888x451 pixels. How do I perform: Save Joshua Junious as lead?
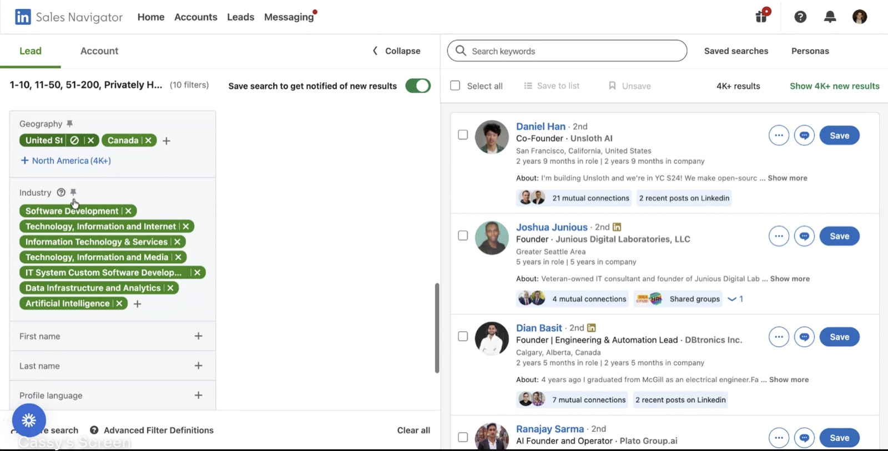[839, 236]
